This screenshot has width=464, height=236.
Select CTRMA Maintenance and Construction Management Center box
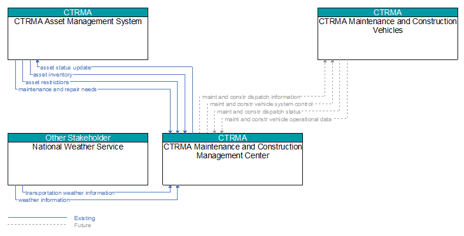pyautogui.click(x=233, y=159)
